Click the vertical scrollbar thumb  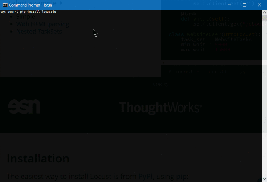[264, 18]
